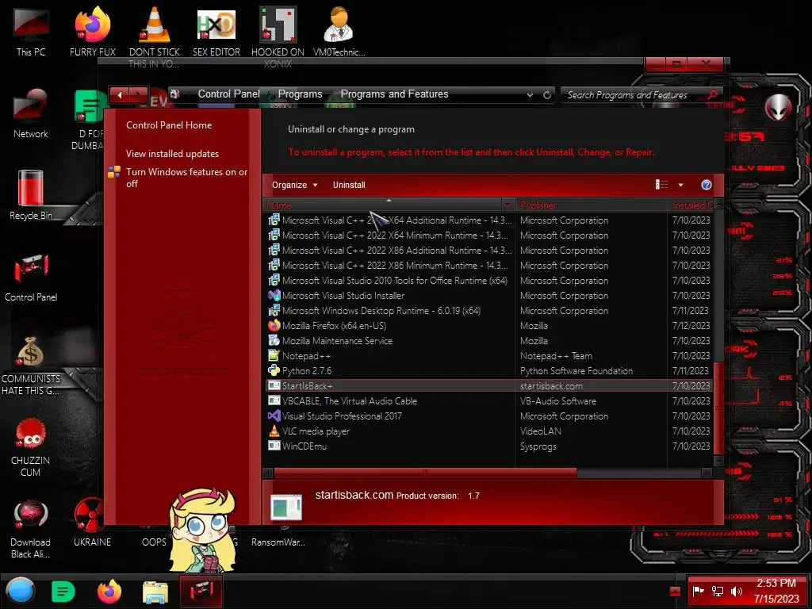The height and width of the screenshot is (609, 812).
Task: Sort list by Publisher column header
Action: point(591,205)
